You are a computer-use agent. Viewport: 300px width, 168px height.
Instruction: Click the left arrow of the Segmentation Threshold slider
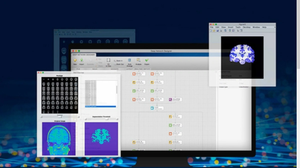click(x=86, y=119)
